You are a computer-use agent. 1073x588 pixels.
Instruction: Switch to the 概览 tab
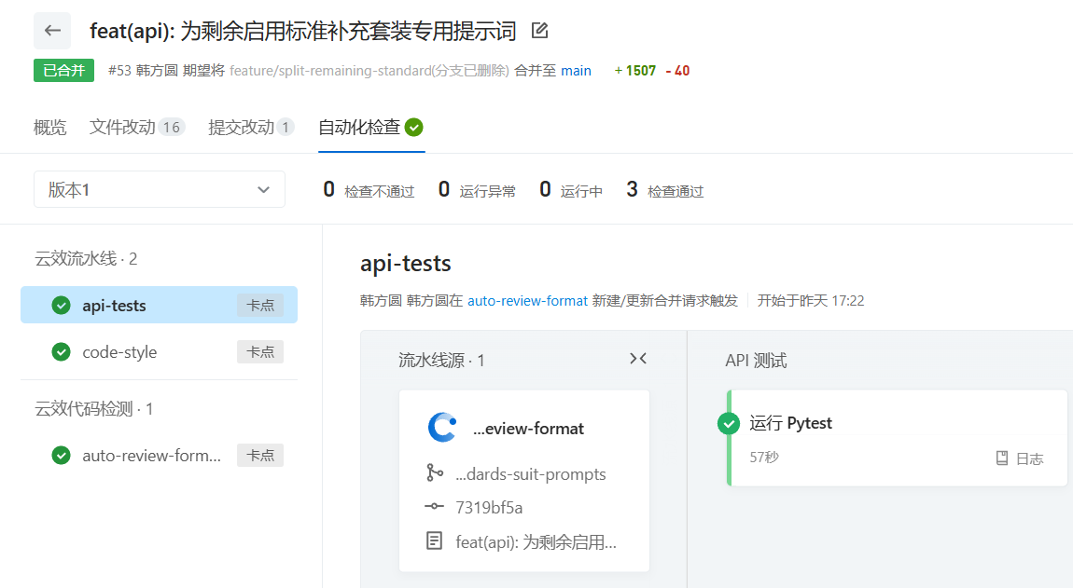pyautogui.click(x=50, y=127)
